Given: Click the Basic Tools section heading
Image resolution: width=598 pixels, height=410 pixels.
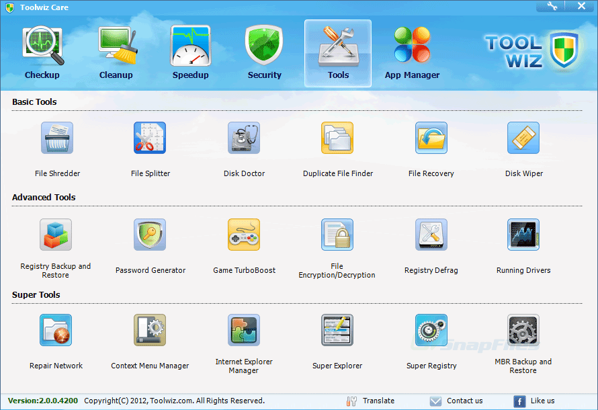Looking at the screenshot, I should [34, 102].
